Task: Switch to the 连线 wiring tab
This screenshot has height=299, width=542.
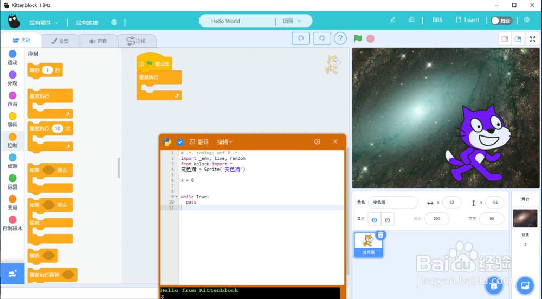Action: (x=136, y=41)
